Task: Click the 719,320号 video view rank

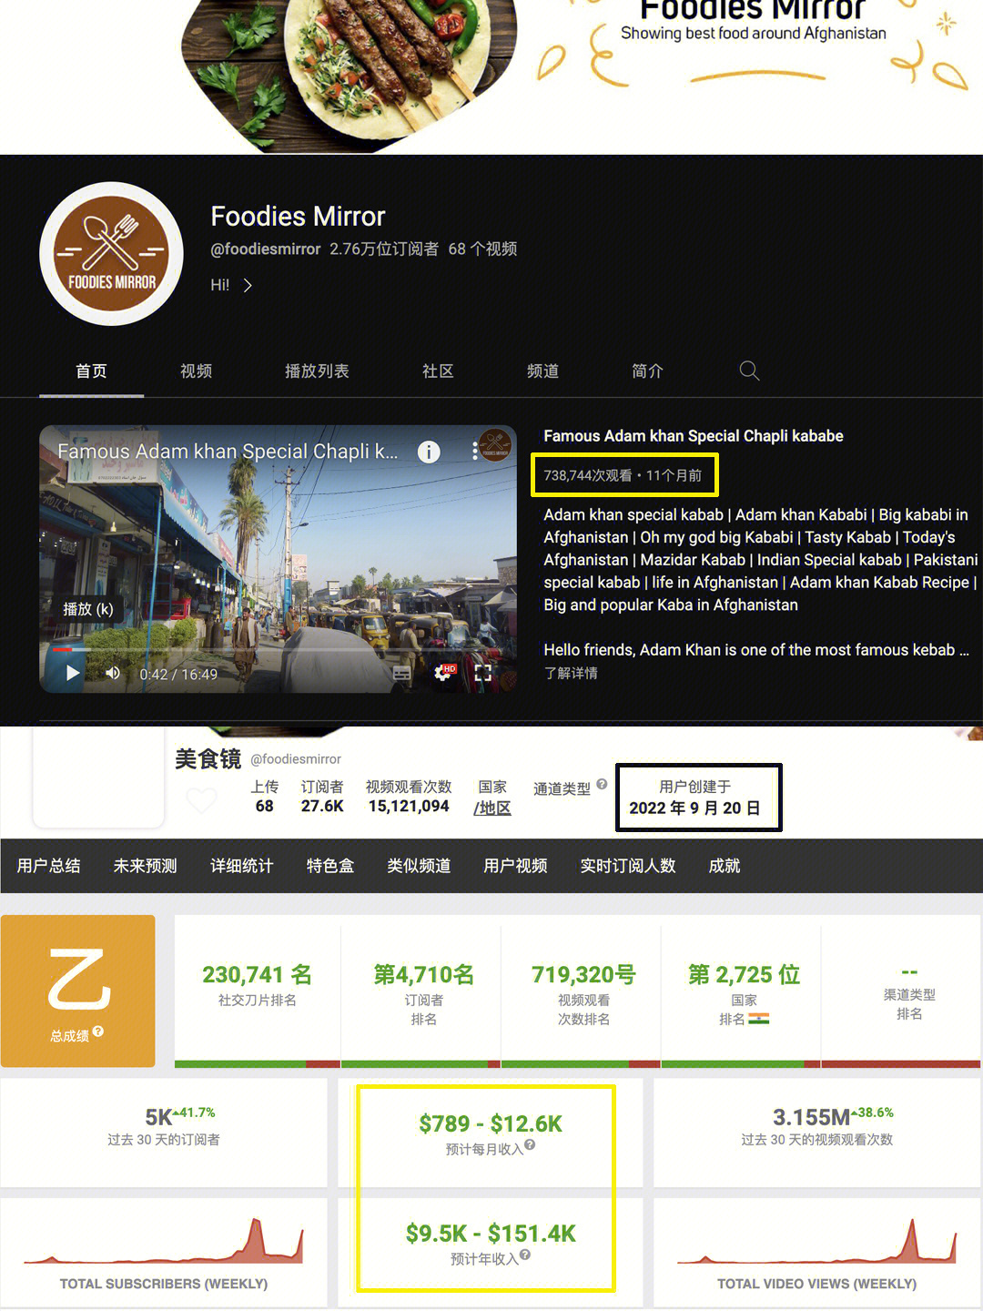Action: point(583,975)
